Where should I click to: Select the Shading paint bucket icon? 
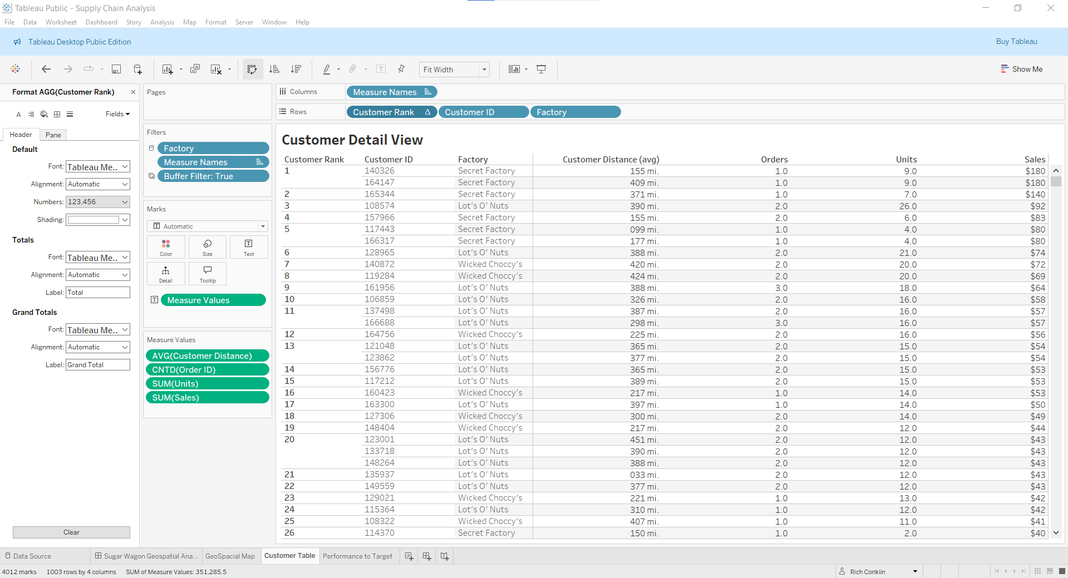44,114
